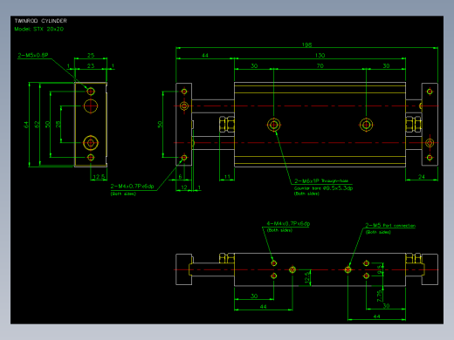Select the 24 end plate dimension
The height and width of the screenshot is (340, 454).
(422, 176)
